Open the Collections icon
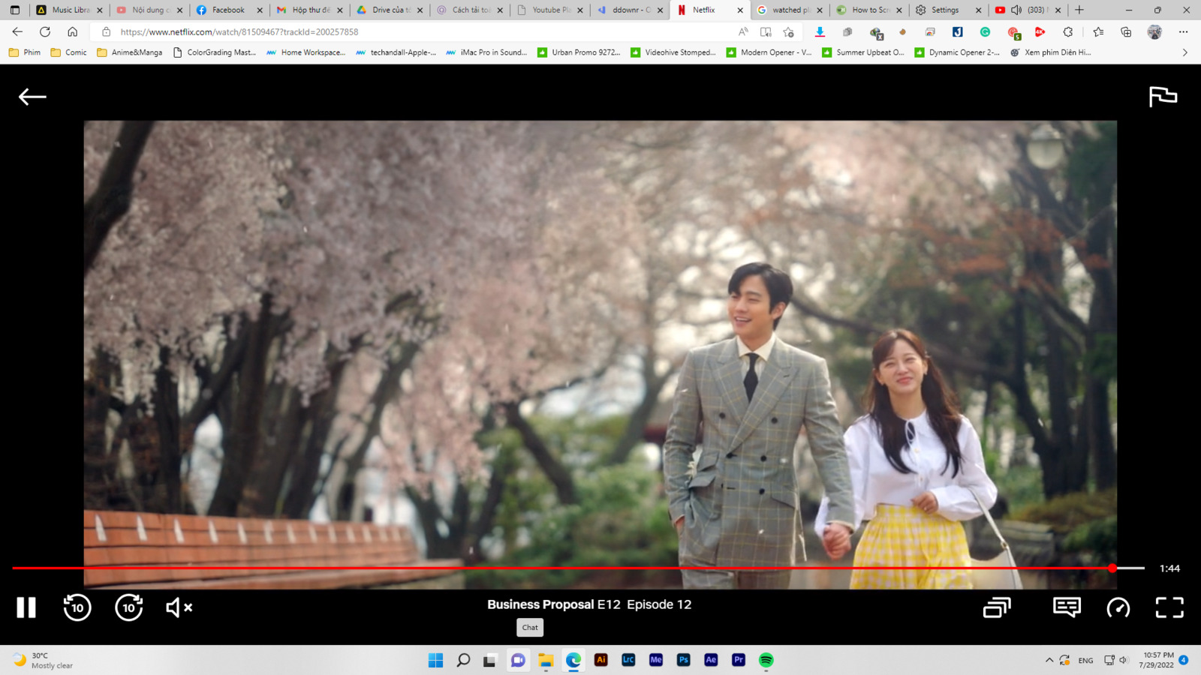The image size is (1201, 675). (x=1126, y=32)
